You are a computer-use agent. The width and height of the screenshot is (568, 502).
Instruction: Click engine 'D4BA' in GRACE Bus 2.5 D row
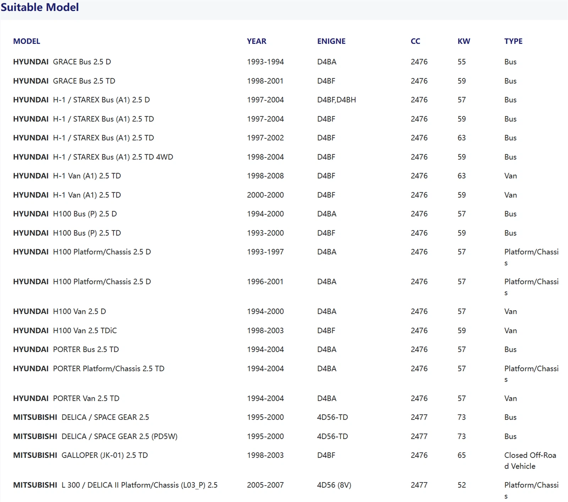(x=327, y=62)
